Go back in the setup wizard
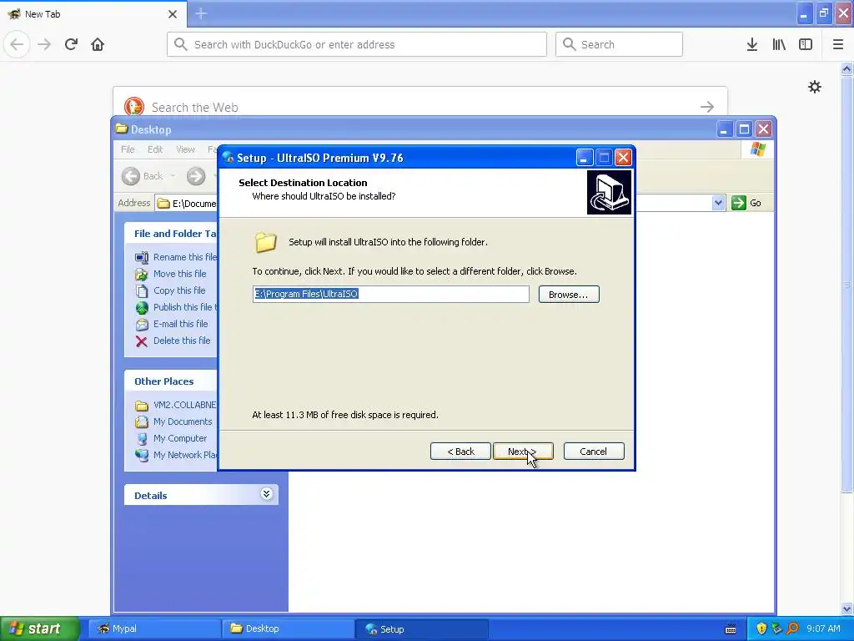854x641 pixels. [460, 452]
